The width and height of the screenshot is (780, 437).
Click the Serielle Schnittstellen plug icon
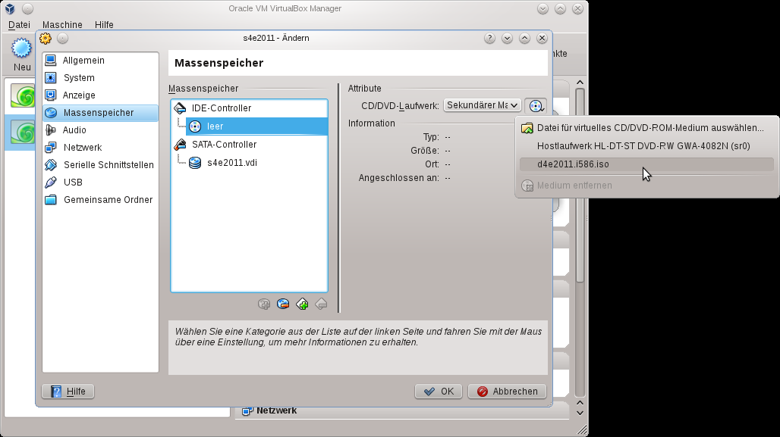[x=51, y=165]
